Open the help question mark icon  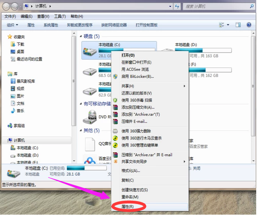(249, 25)
